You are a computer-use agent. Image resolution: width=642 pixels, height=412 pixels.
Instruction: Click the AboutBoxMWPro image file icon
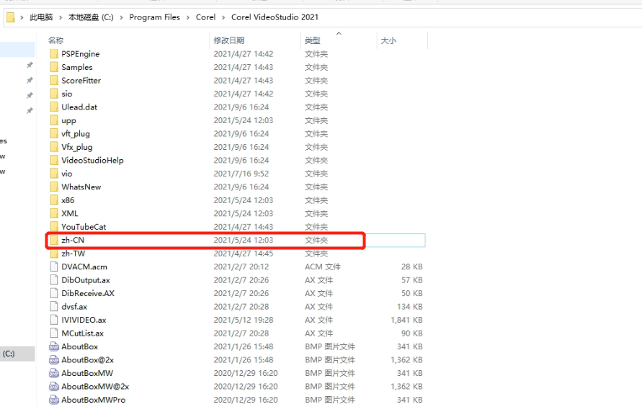(54, 400)
